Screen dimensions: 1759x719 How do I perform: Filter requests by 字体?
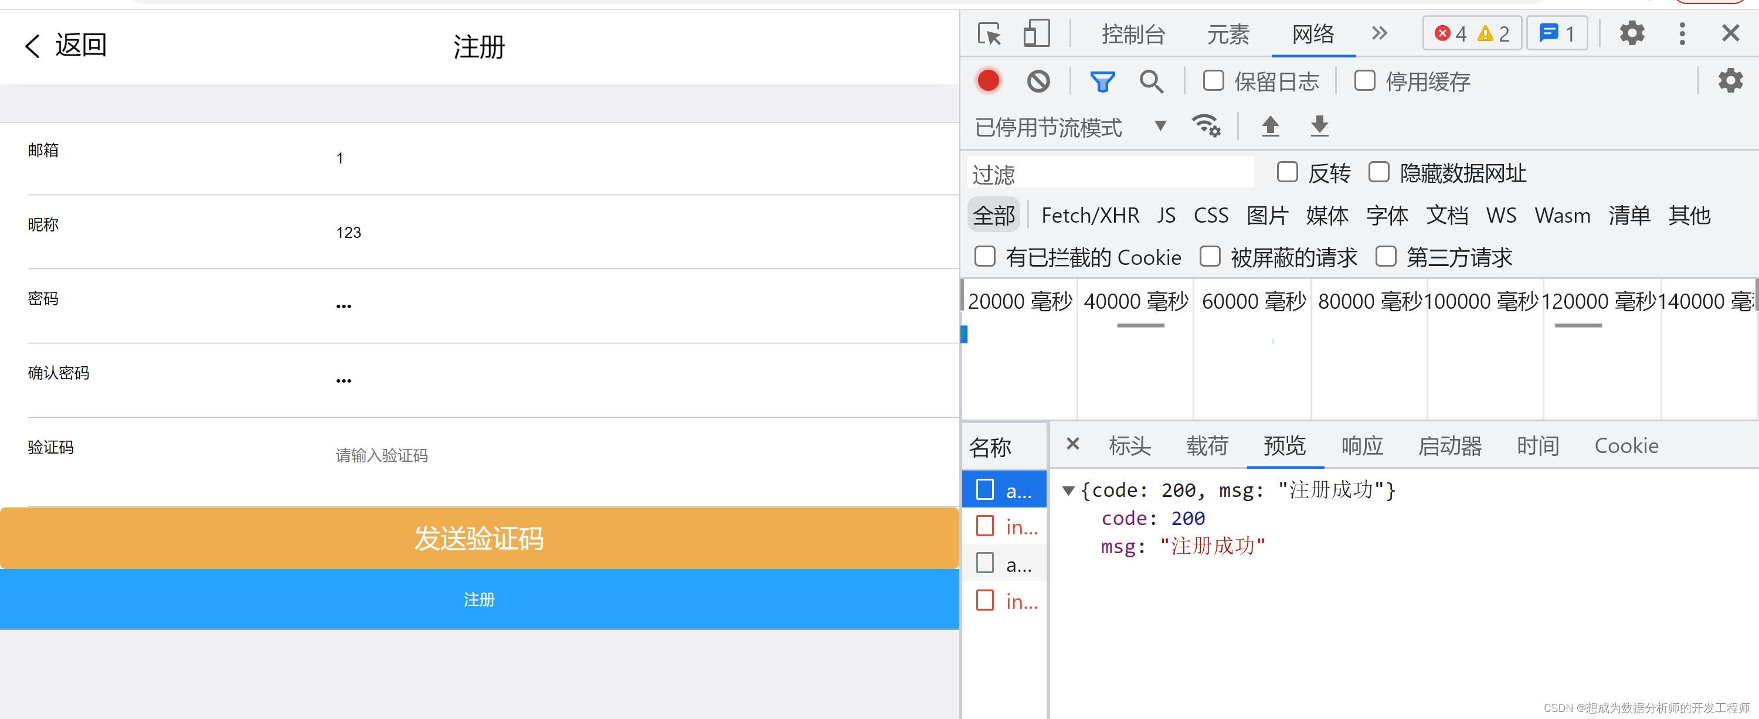coord(1386,216)
